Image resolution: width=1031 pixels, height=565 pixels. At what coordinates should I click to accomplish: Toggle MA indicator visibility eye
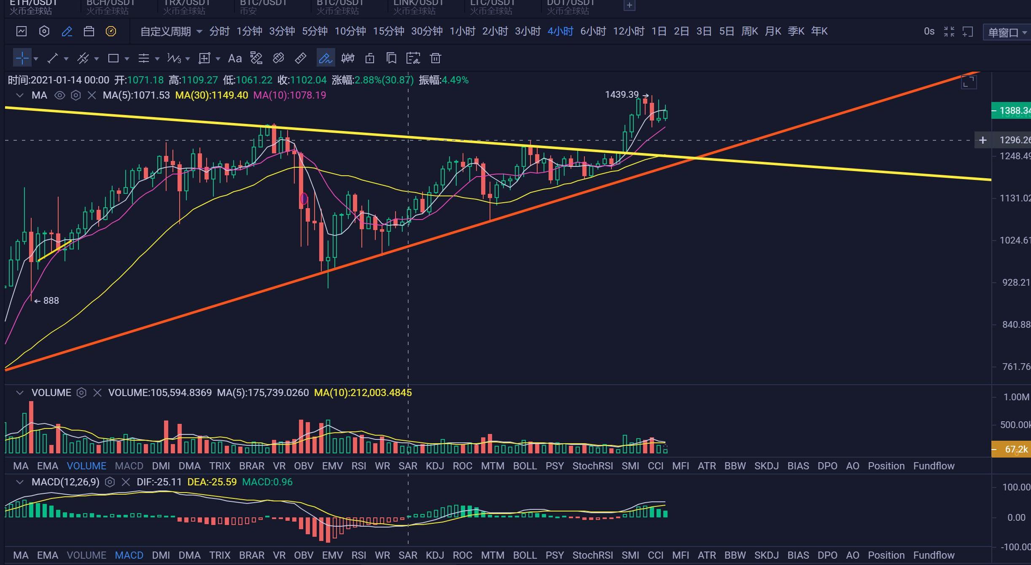pyautogui.click(x=59, y=95)
